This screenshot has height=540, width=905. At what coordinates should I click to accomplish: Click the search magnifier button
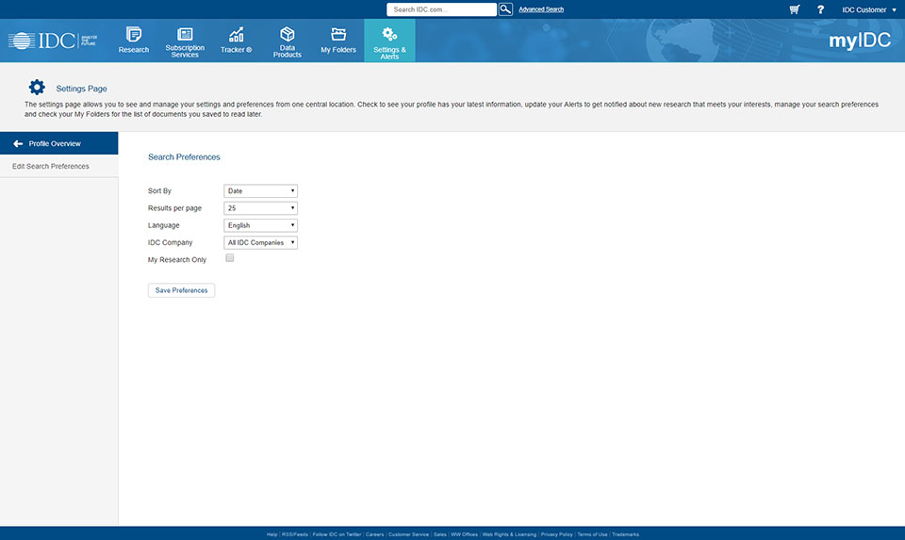505,9
